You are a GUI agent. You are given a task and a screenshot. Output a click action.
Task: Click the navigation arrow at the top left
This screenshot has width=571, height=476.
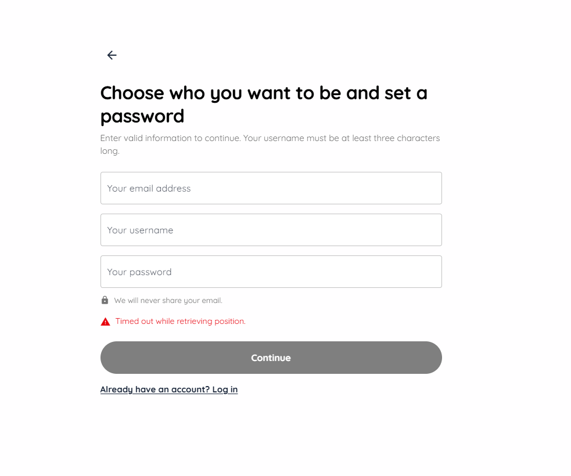pyautogui.click(x=111, y=55)
